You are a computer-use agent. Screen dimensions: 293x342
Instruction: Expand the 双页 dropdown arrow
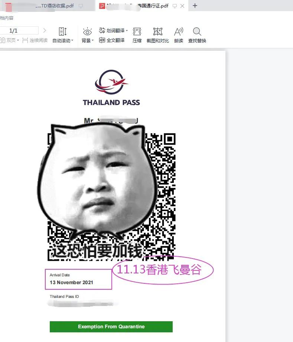click(x=18, y=40)
